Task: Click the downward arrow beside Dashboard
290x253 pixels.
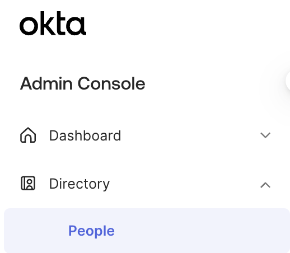Action: coord(265,135)
